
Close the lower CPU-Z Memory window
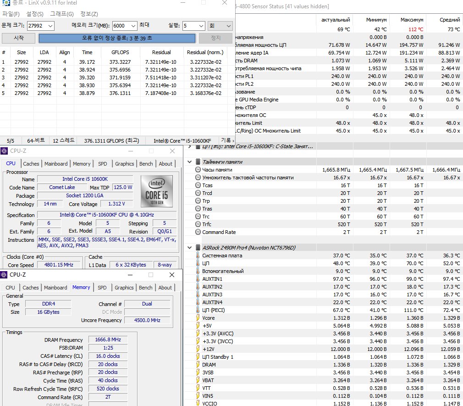172,275
